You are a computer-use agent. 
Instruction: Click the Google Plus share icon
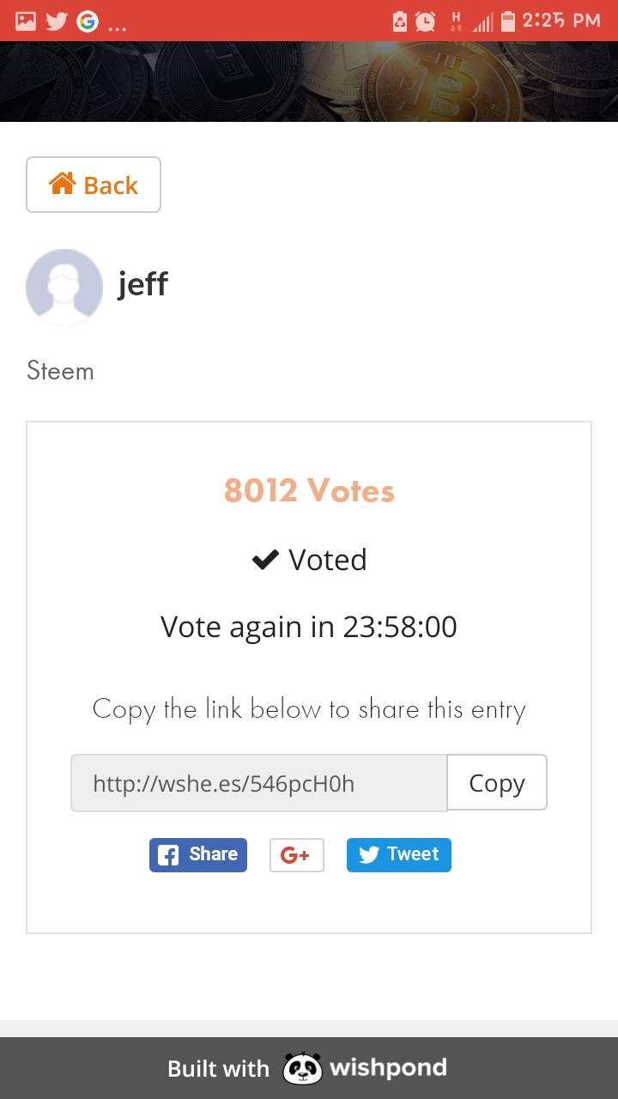point(296,854)
